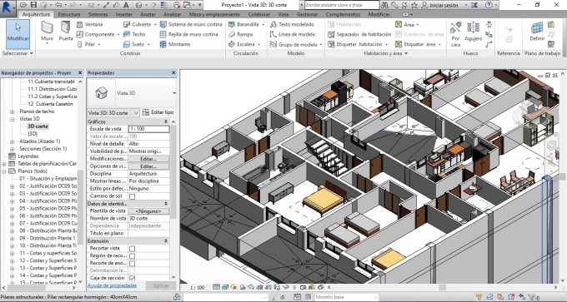Select the Línea de modelo tool
Viewport: 567px width, 302px height.
(x=293, y=34)
